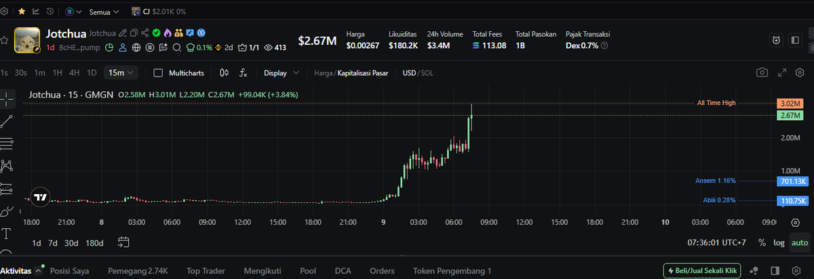Screen dimensions: 814x279
Task: Select the 1s timeframe
Action: [x=4, y=73]
